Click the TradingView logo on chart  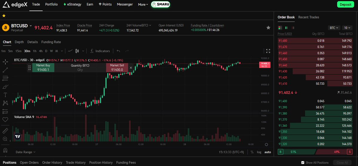point(18,136)
